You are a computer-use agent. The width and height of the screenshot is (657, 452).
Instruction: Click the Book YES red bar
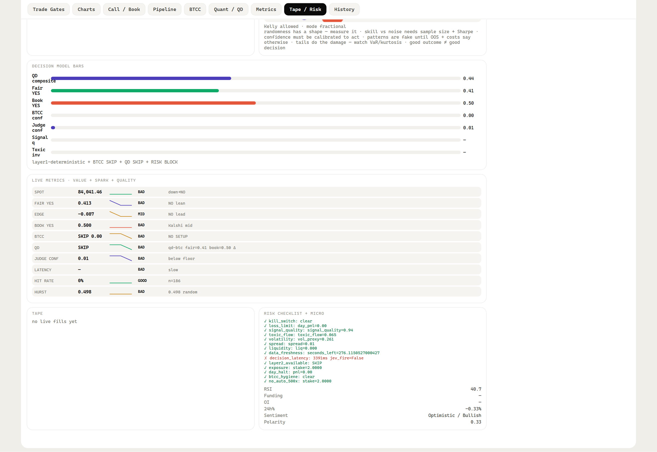click(153, 103)
